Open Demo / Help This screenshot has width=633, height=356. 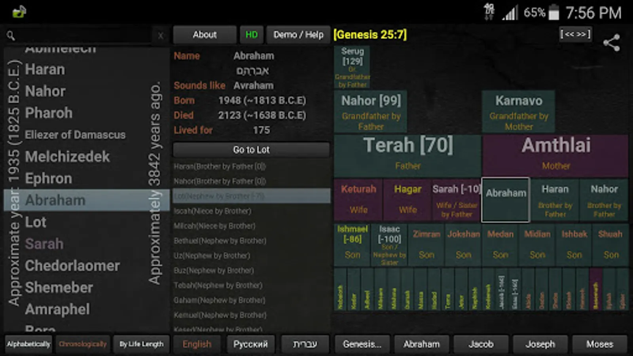click(x=298, y=35)
